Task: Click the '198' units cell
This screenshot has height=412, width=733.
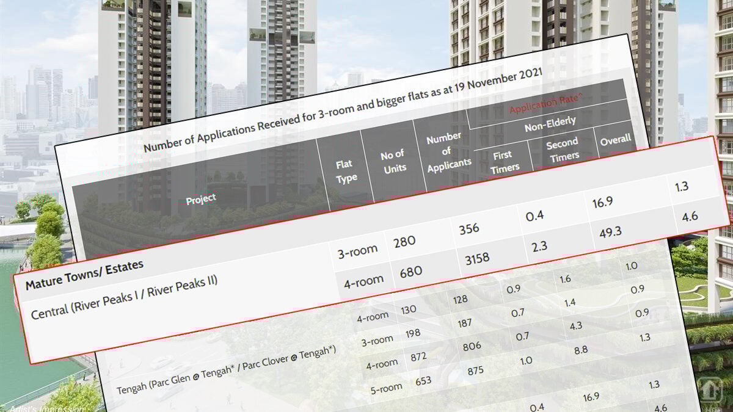Action: coord(414,334)
